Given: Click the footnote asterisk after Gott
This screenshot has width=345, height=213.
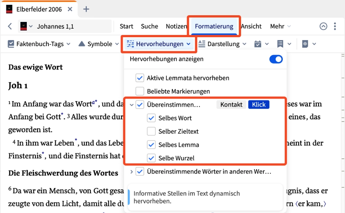Looking at the screenshot, I should 62,114.
